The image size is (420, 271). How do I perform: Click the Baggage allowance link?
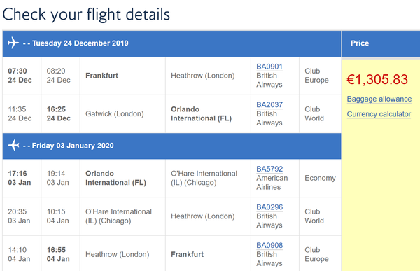coord(379,99)
